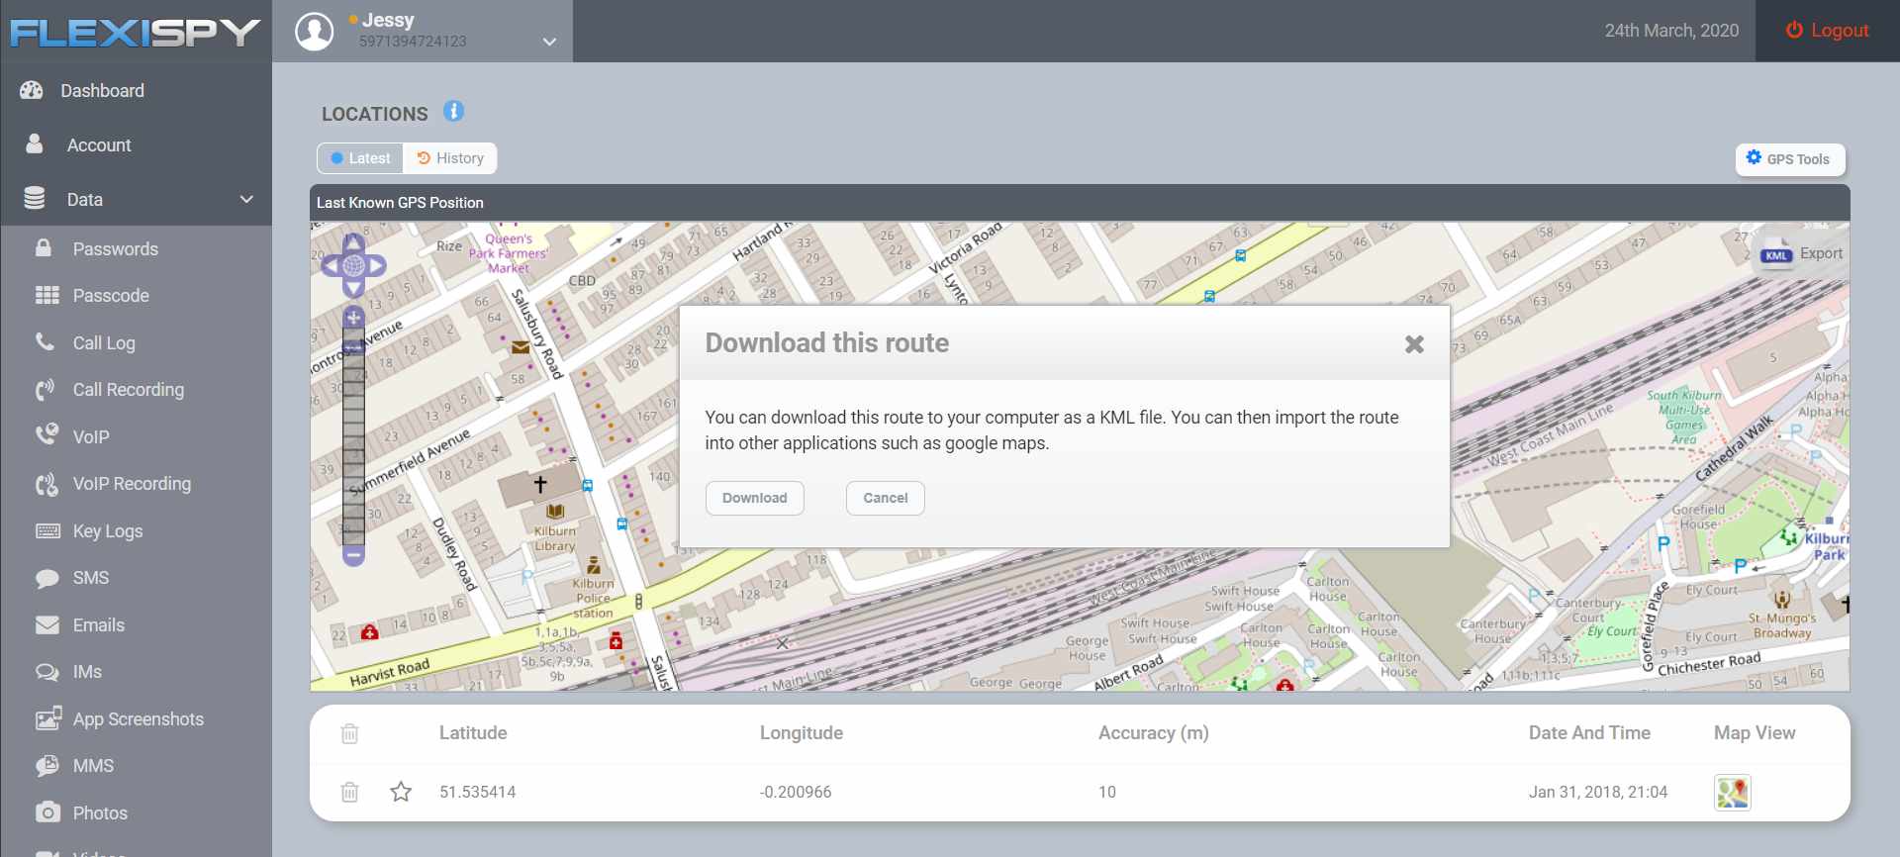Click the date Jan 31, 2018, 21:04
Viewport: 1900px width, 857px height.
tap(1598, 792)
